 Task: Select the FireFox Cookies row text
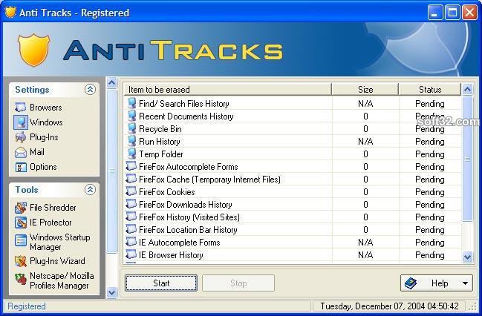tap(167, 192)
